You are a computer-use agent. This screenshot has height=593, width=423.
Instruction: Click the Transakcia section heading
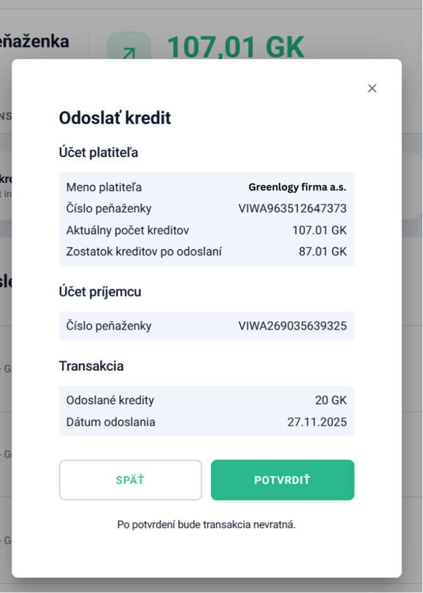coord(91,367)
